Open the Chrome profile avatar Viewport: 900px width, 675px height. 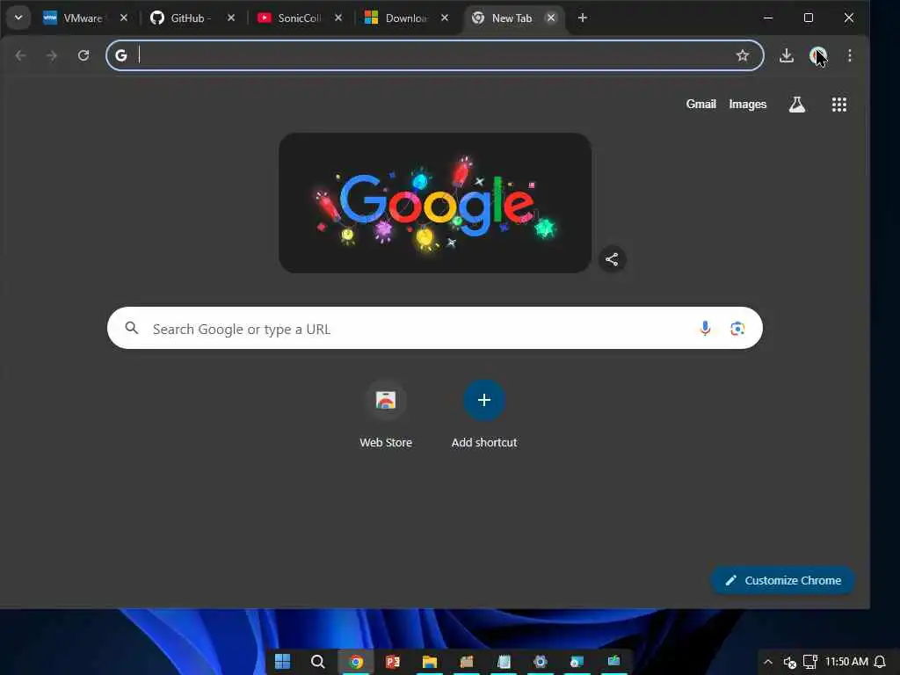(817, 55)
